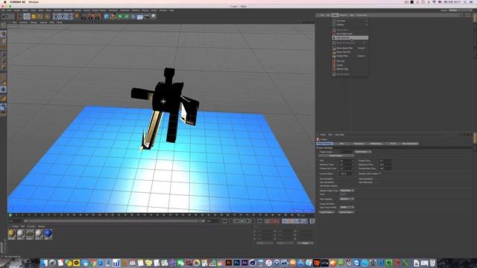Viewport: 477px width, 268px height.
Task: Click the Render View clapper icon
Action: coord(84,16)
